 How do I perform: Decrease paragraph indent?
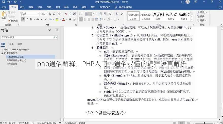pos(101,14)
